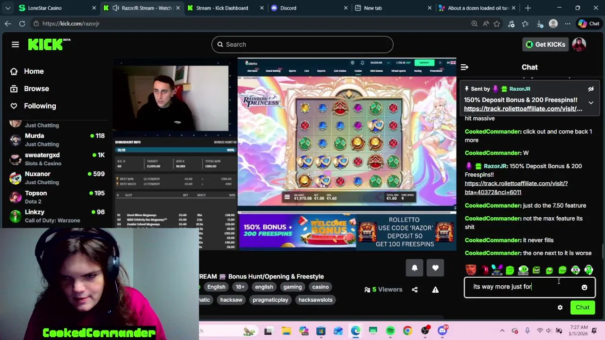This screenshot has height=340, width=605.
Task: Click the 18+ tag
Action: (x=240, y=287)
